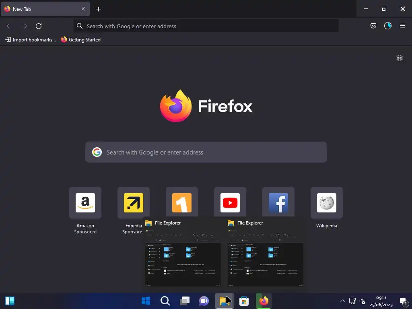The image size is (412, 309).
Task: Open the Widgets icon on the taskbar
Action: point(10,301)
